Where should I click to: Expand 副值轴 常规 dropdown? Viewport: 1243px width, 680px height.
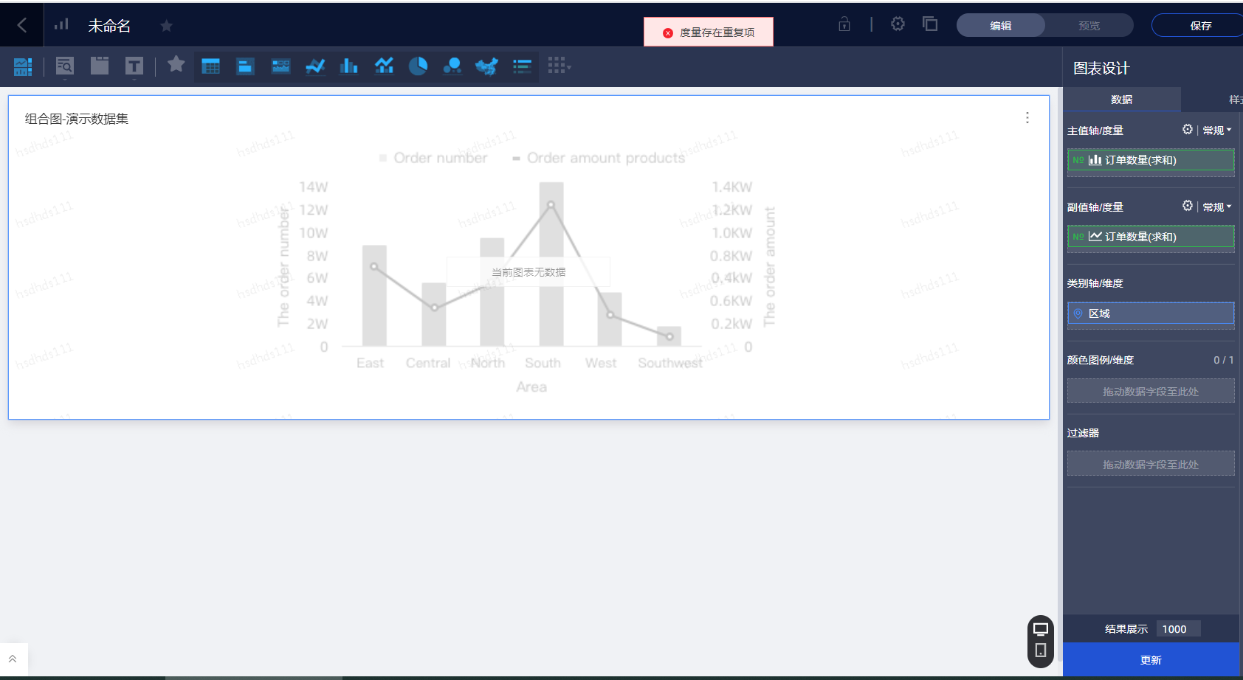(1217, 207)
